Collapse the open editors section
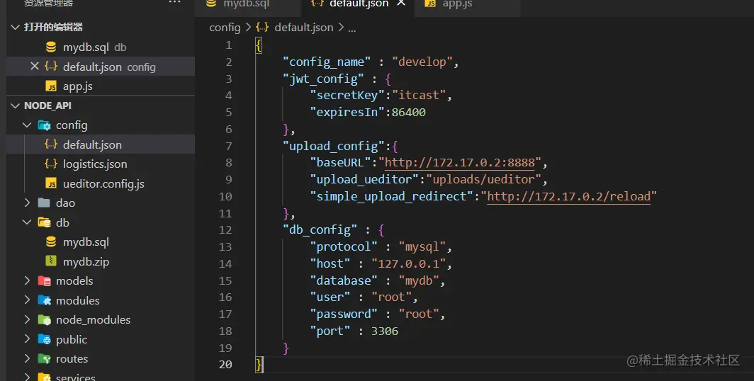Viewport: 754px width, 381px height. point(16,28)
